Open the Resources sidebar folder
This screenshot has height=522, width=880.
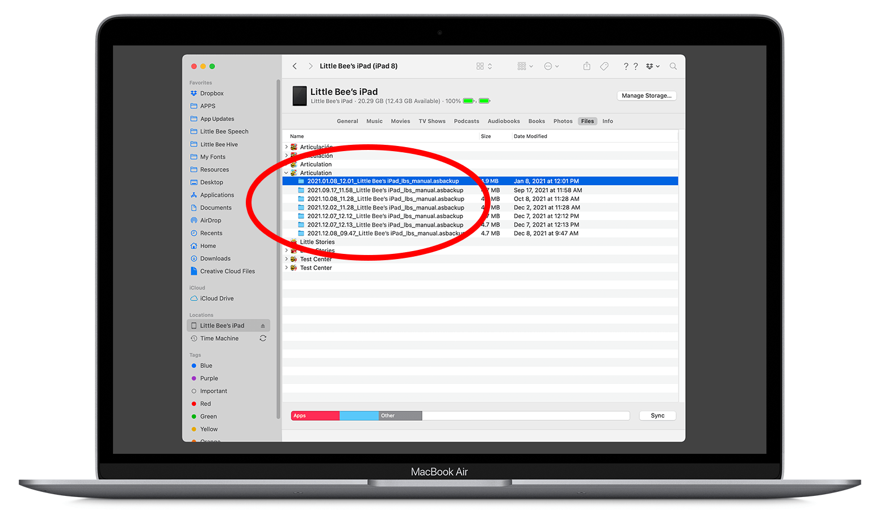pyautogui.click(x=215, y=170)
